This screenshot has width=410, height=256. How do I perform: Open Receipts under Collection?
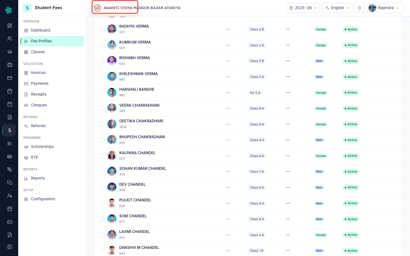(x=52, y=94)
